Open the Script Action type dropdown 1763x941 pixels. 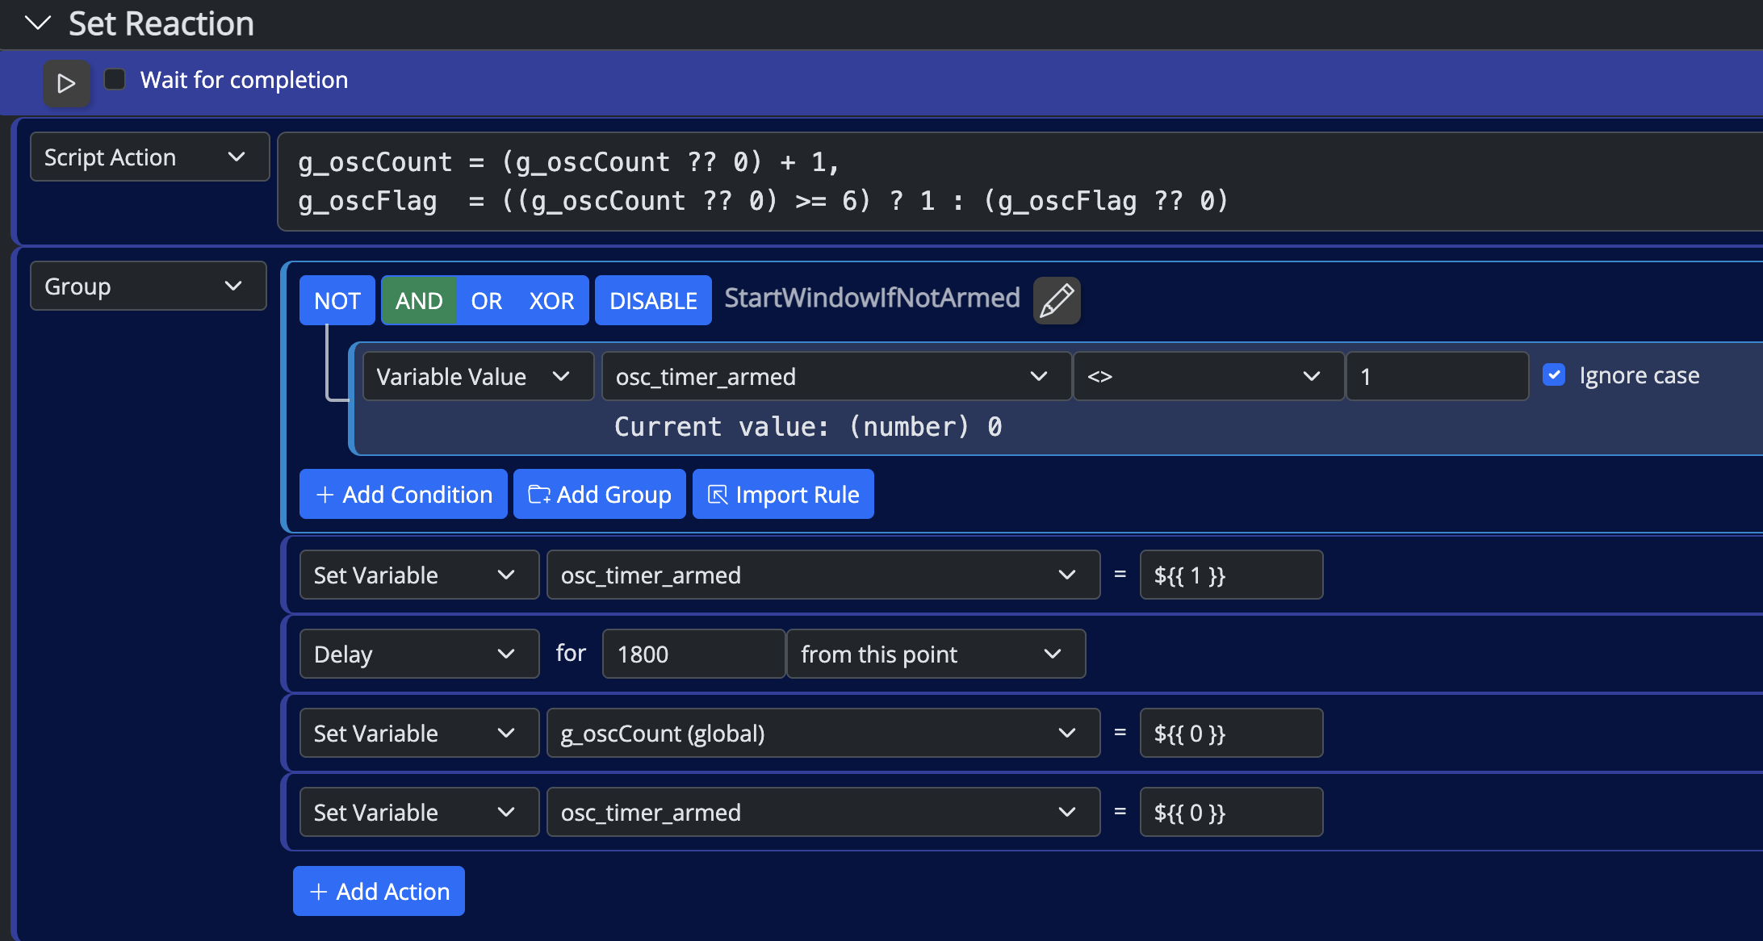coord(149,157)
